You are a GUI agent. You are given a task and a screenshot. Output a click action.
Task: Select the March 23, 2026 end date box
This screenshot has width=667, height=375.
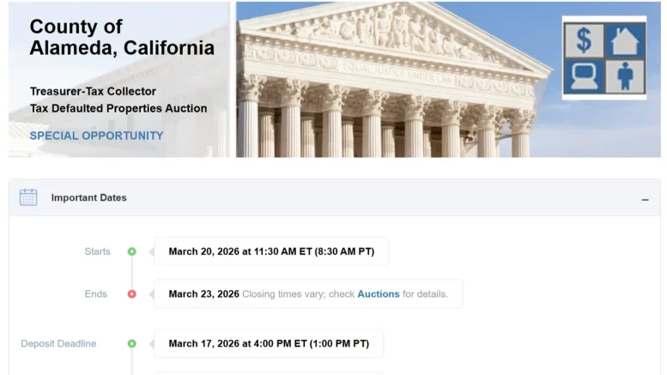[x=307, y=293]
